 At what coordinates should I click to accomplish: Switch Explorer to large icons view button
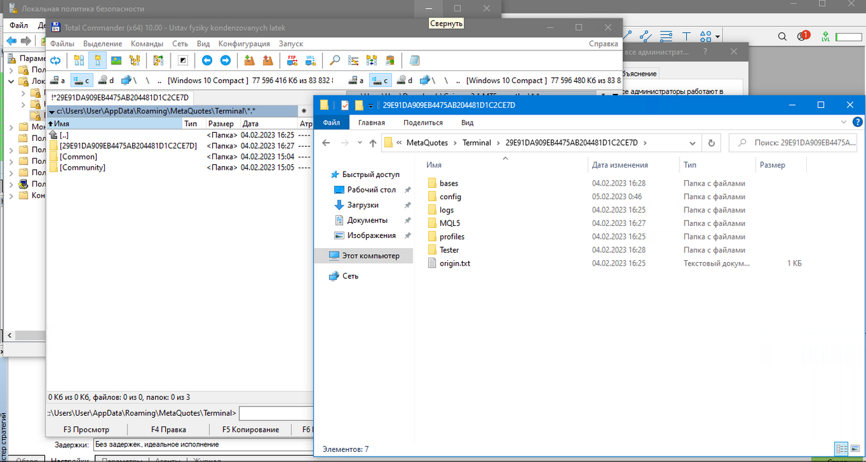pos(855,448)
